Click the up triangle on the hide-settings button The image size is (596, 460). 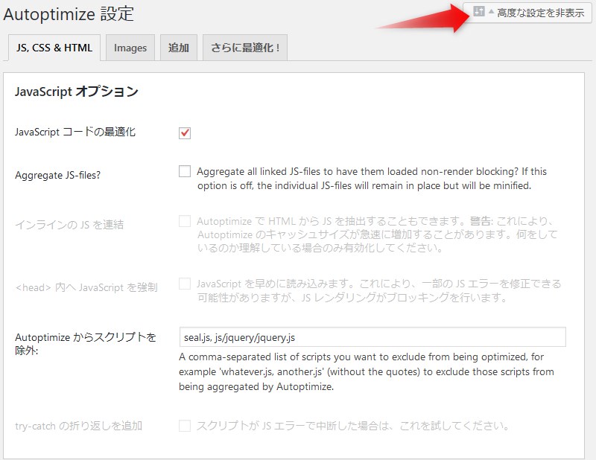pyautogui.click(x=491, y=11)
